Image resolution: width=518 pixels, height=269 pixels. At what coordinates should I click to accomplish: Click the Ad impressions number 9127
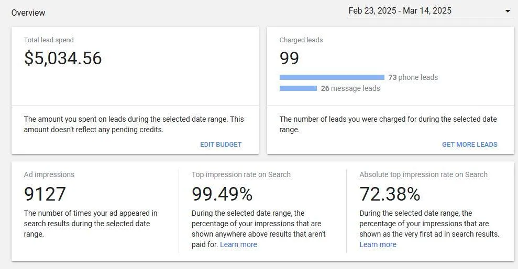tap(45, 194)
